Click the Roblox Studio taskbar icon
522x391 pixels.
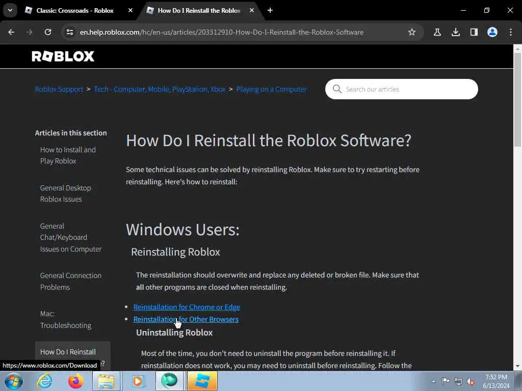pos(202,381)
